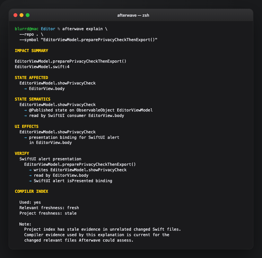This screenshot has height=258, width=262.
Task: Click the 'afterwave explain \' command text
Action: [85, 29]
